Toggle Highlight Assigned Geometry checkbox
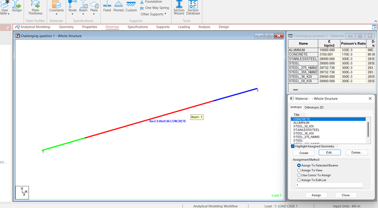Image resolution: width=378 pixels, height=208 pixels. pyautogui.click(x=292, y=146)
